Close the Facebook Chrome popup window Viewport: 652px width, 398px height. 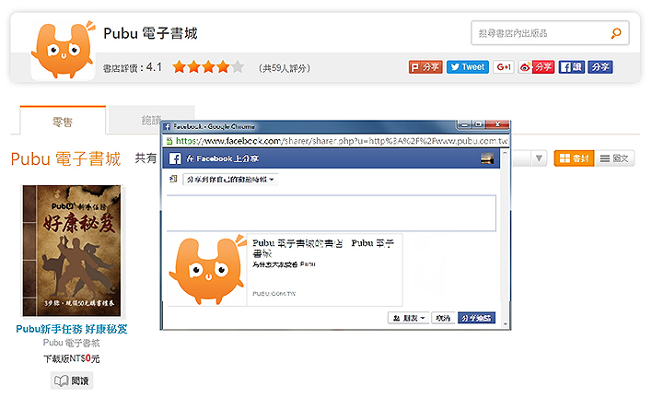(497, 124)
